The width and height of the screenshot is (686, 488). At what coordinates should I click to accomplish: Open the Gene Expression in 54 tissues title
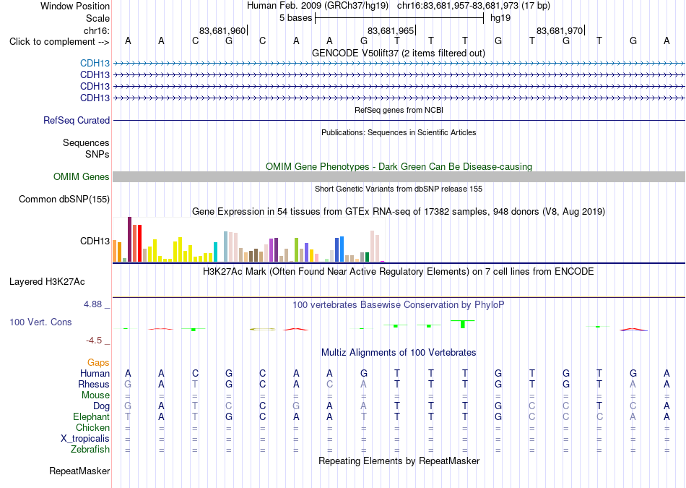pyautogui.click(x=399, y=212)
